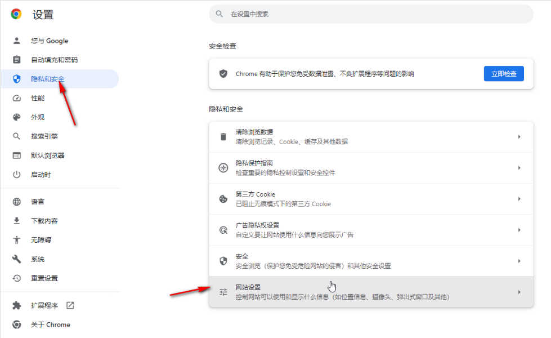Screen dimensions: 551x338
Task: Click the person icon for 您与 Google
Action: coord(16,41)
